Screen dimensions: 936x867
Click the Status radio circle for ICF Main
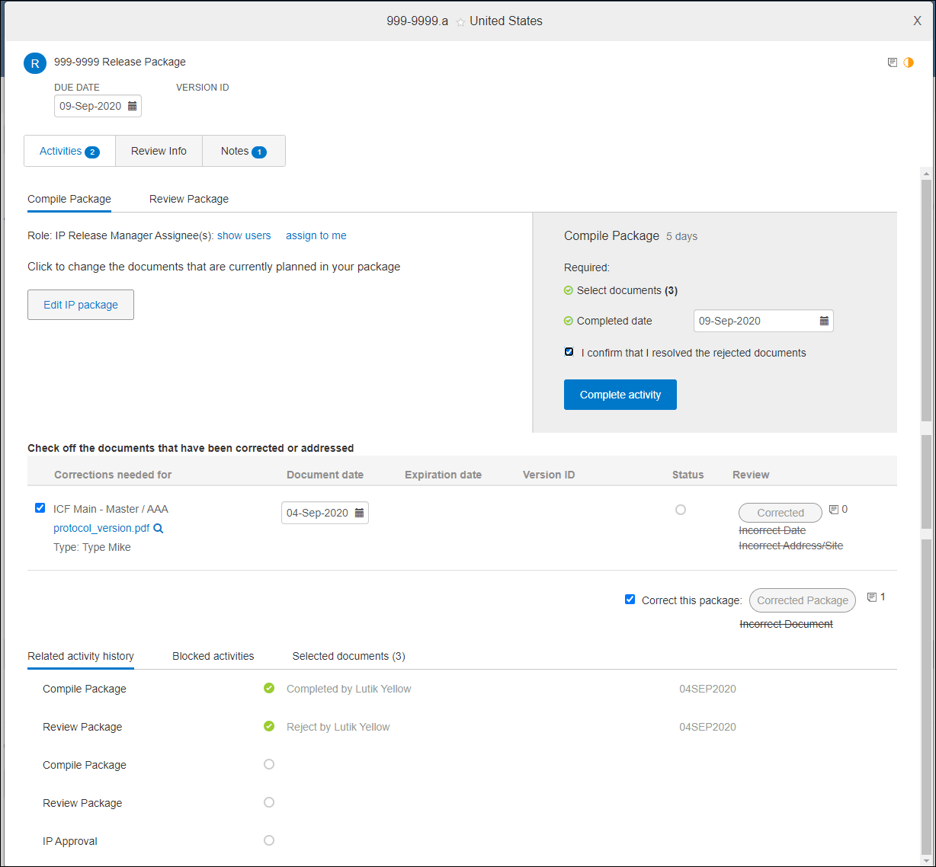click(x=681, y=510)
